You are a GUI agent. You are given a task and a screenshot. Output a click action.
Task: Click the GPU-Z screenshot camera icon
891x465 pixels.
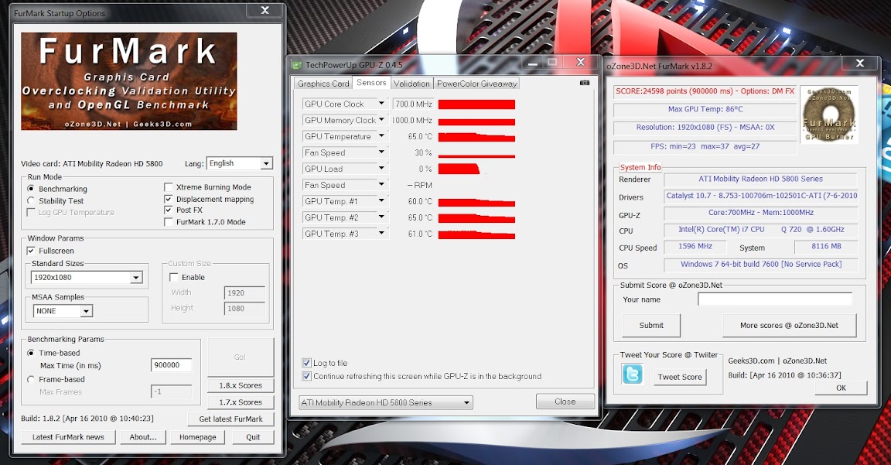pyautogui.click(x=584, y=83)
